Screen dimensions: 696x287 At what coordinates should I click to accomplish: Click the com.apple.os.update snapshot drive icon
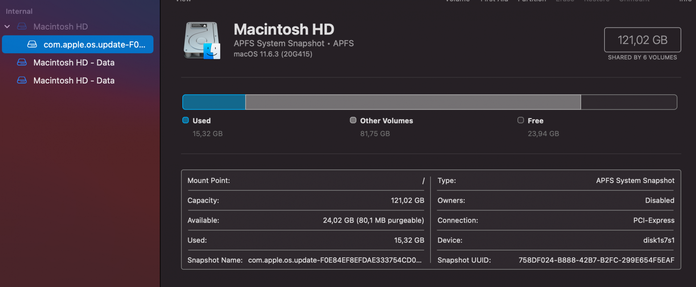click(x=32, y=44)
